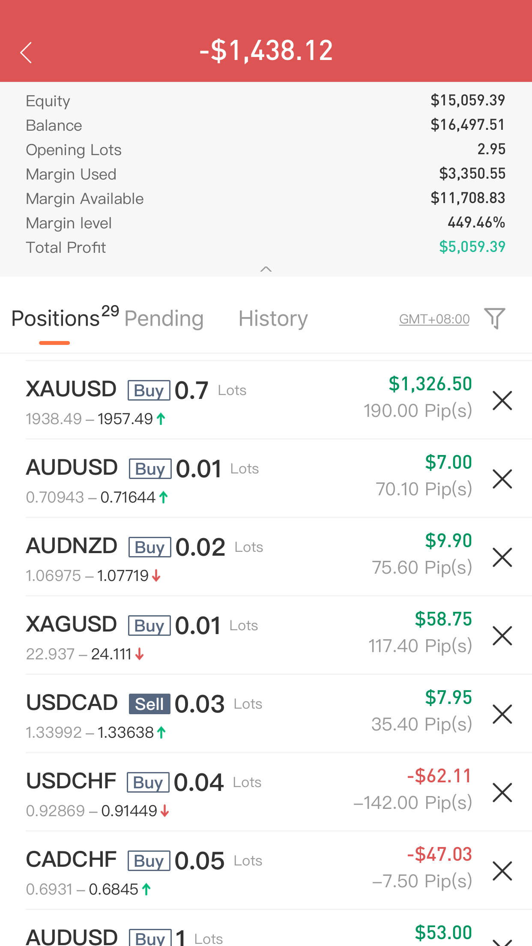The height and width of the screenshot is (946, 532).
Task: Tap the USDCAD Sell badge
Action: (149, 704)
